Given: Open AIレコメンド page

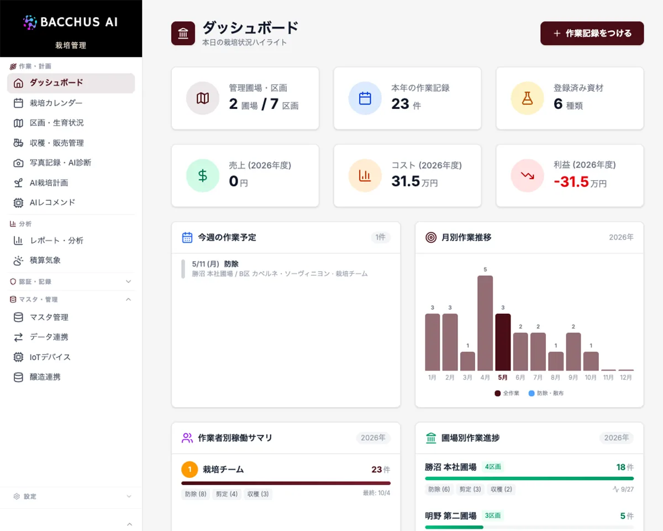Looking at the screenshot, I should coord(71,202).
